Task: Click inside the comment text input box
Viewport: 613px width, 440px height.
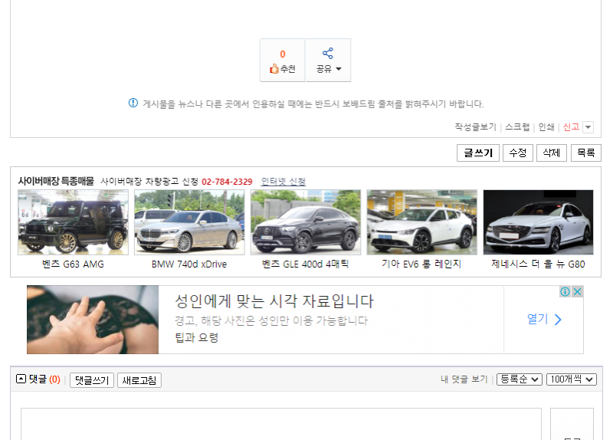Action: point(281,424)
